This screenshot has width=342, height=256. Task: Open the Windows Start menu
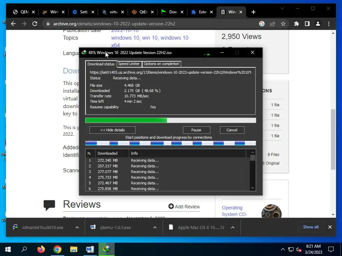[8, 249]
